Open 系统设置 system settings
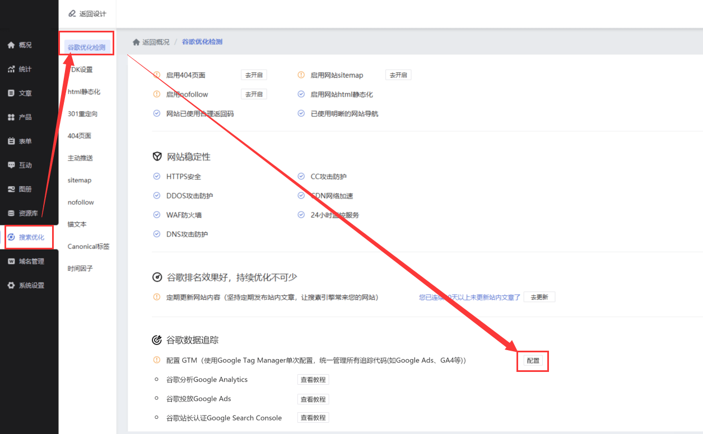The image size is (703, 434). pyautogui.click(x=26, y=286)
